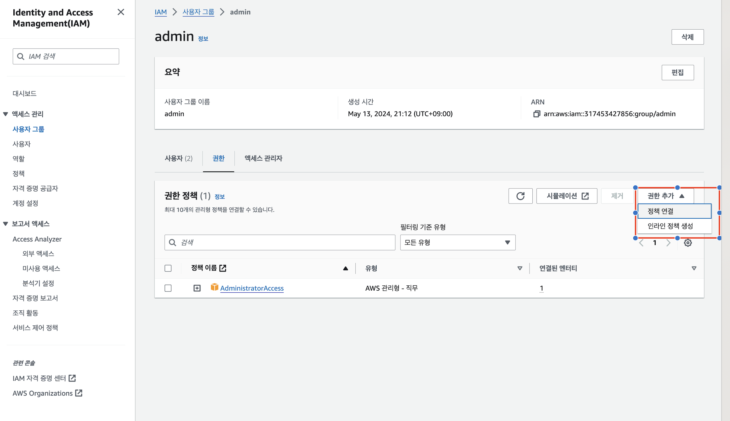
Task: Open table preferences gear icon
Action: 688,243
